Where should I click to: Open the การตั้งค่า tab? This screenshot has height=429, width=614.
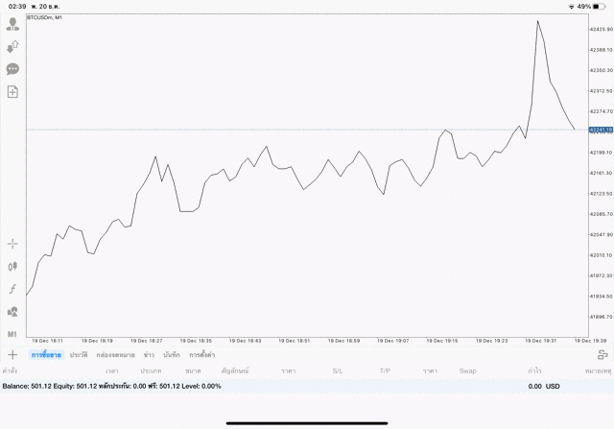click(x=202, y=355)
